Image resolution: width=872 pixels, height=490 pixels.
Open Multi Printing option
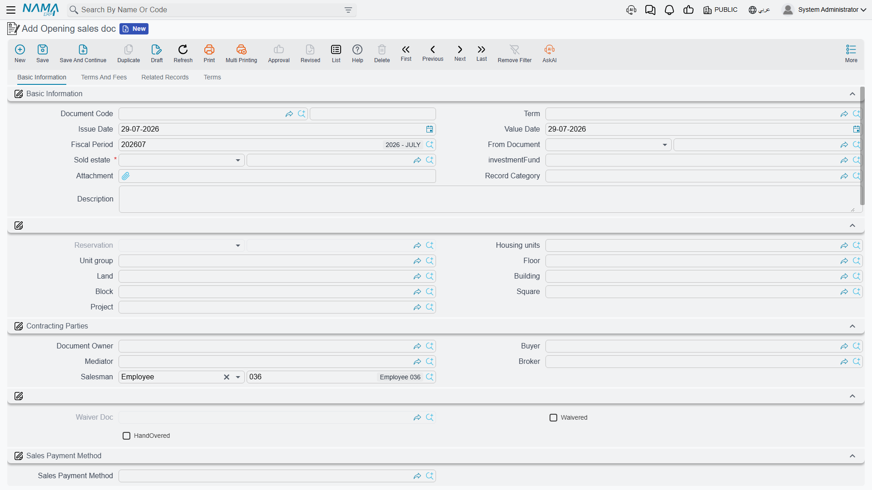click(x=241, y=54)
